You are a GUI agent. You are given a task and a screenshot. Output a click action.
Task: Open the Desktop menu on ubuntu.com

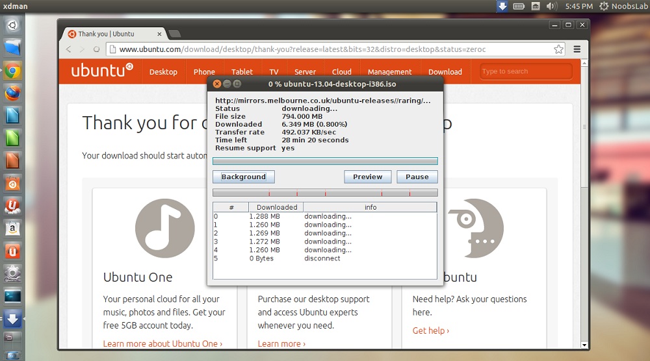click(x=163, y=71)
